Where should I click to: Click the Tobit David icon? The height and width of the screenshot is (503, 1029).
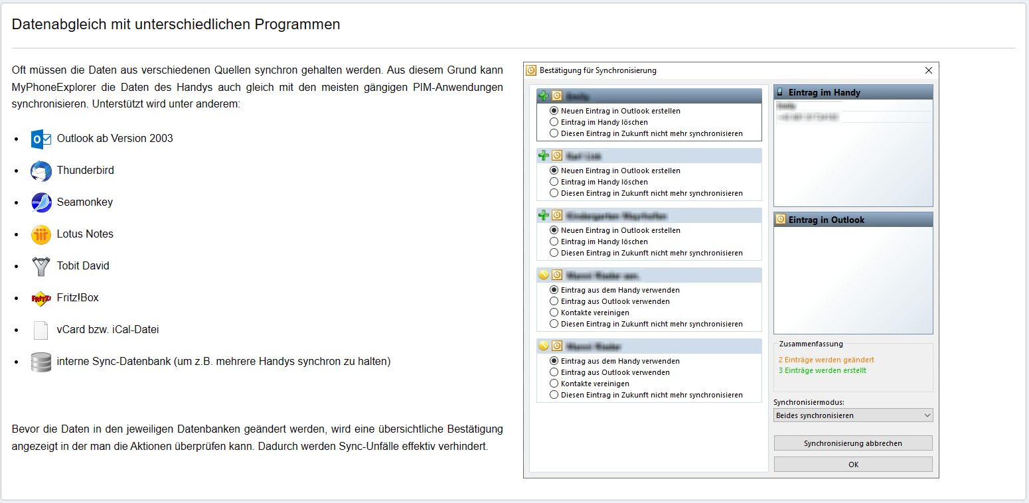click(x=41, y=266)
